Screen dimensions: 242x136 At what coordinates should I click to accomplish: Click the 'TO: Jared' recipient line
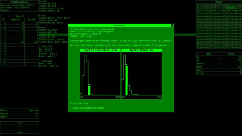(x=92, y=29)
